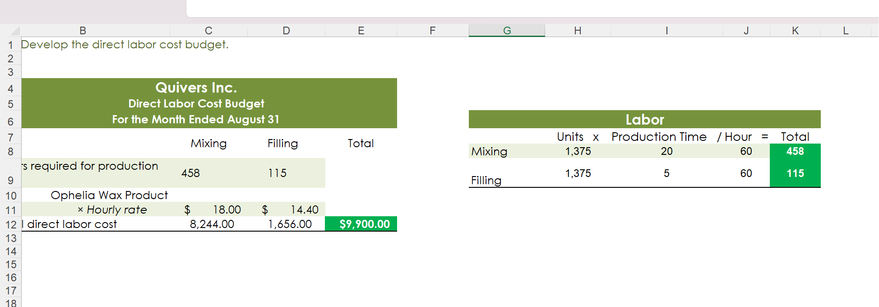
Task: Select Filling units cell 1,375
Action: click(x=578, y=173)
